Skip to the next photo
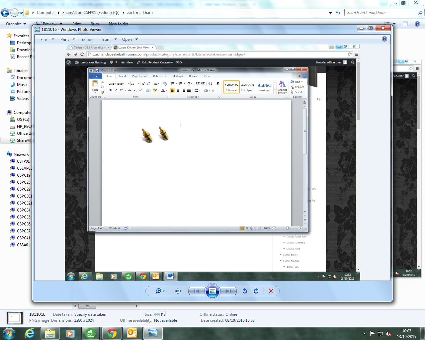This screenshot has height=340, width=425. click(x=228, y=291)
